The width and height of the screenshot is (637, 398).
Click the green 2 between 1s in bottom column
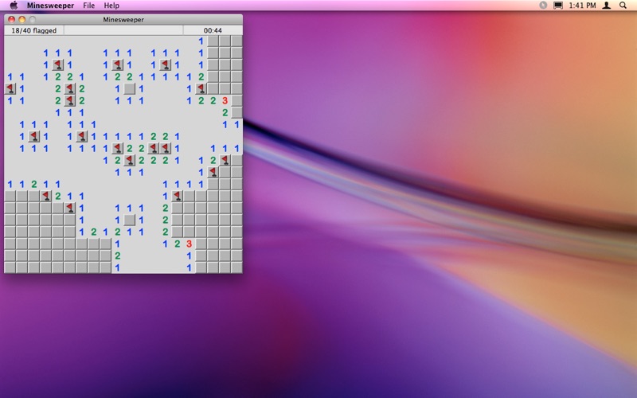pyautogui.click(x=117, y=256)
